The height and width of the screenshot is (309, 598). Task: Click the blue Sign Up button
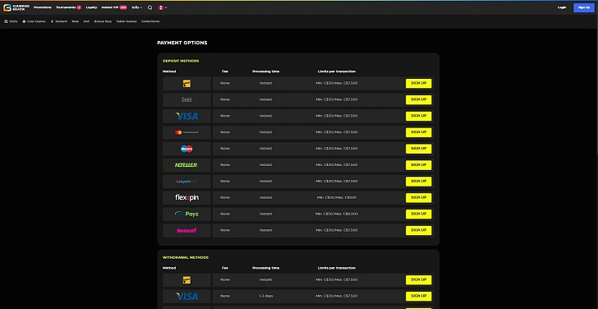pyautogui.click(x=584, y=7)
